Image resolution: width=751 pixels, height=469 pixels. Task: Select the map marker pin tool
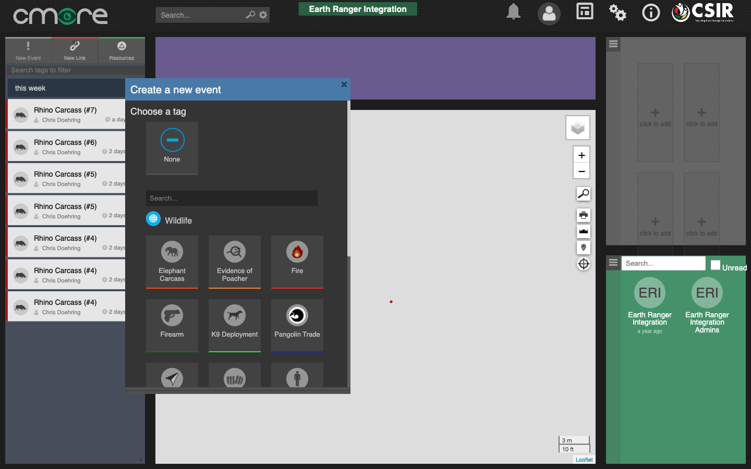584,248
